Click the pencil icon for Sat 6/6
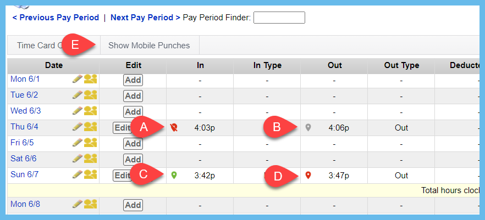The width and height of the screenshot is (485, 220). pos(77,159)
